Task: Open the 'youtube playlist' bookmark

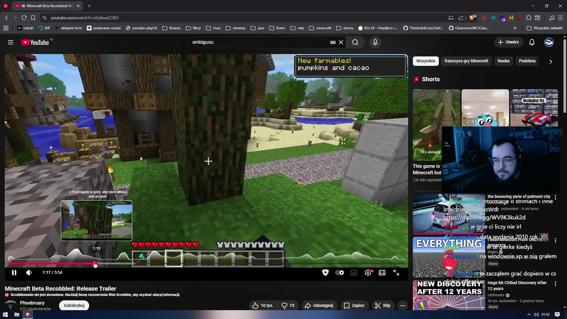Action: pos(141,28)
